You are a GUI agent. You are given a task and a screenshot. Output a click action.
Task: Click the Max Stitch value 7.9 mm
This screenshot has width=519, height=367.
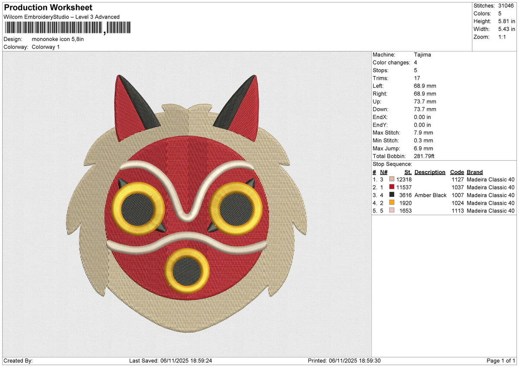[x=423, y=132]
